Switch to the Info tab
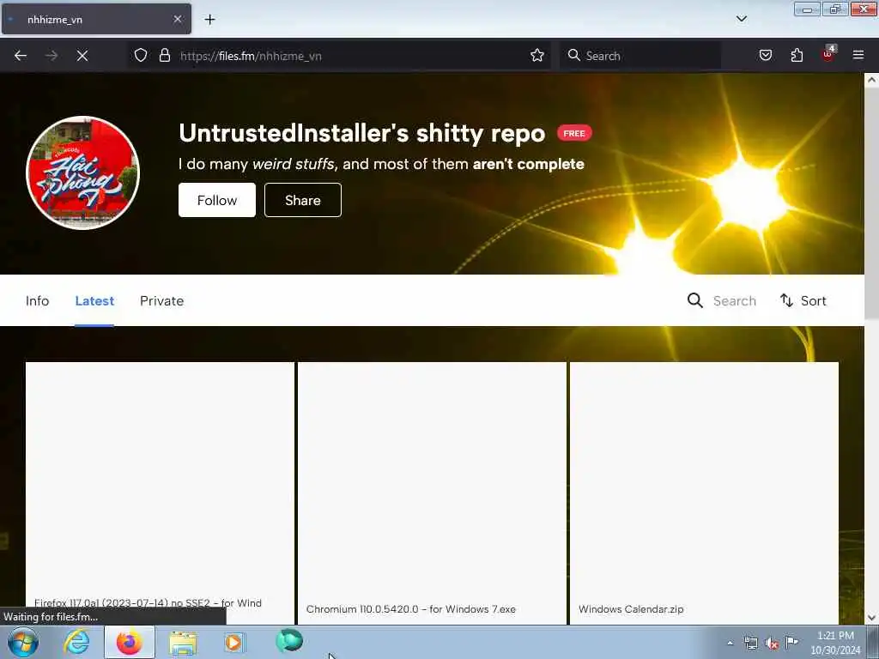The height and width of the screenshot is (659, 879). coord(37,301)
